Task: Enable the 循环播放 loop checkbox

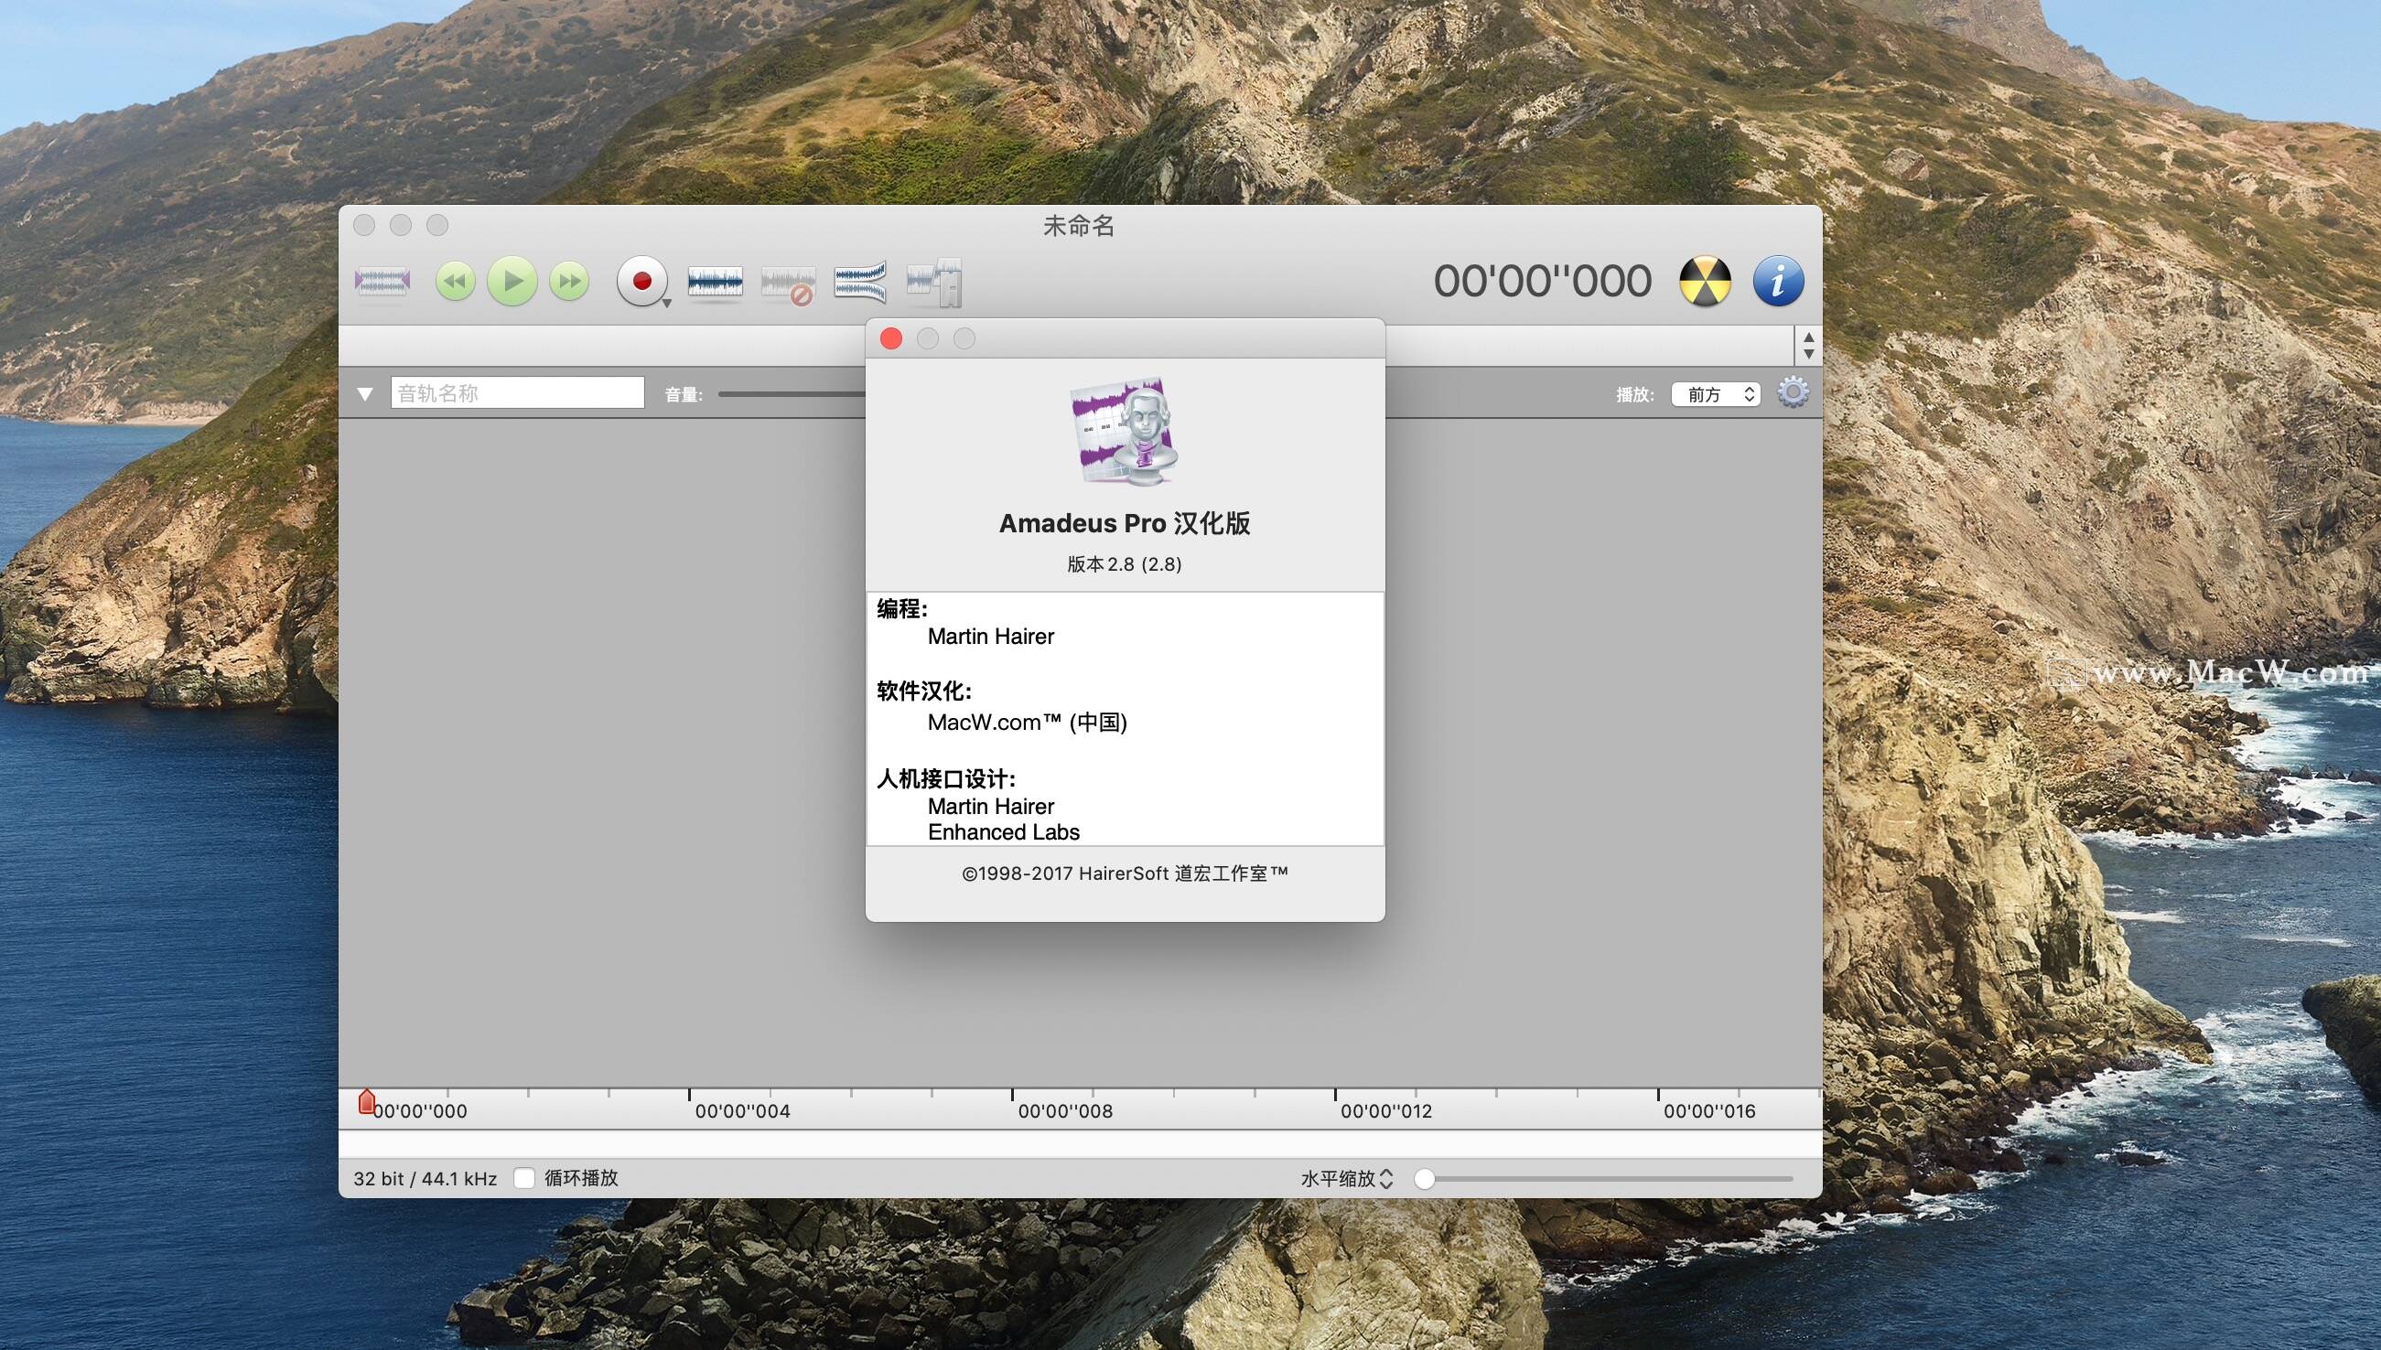Action: pyautogui.click(x=524, y=1178)
